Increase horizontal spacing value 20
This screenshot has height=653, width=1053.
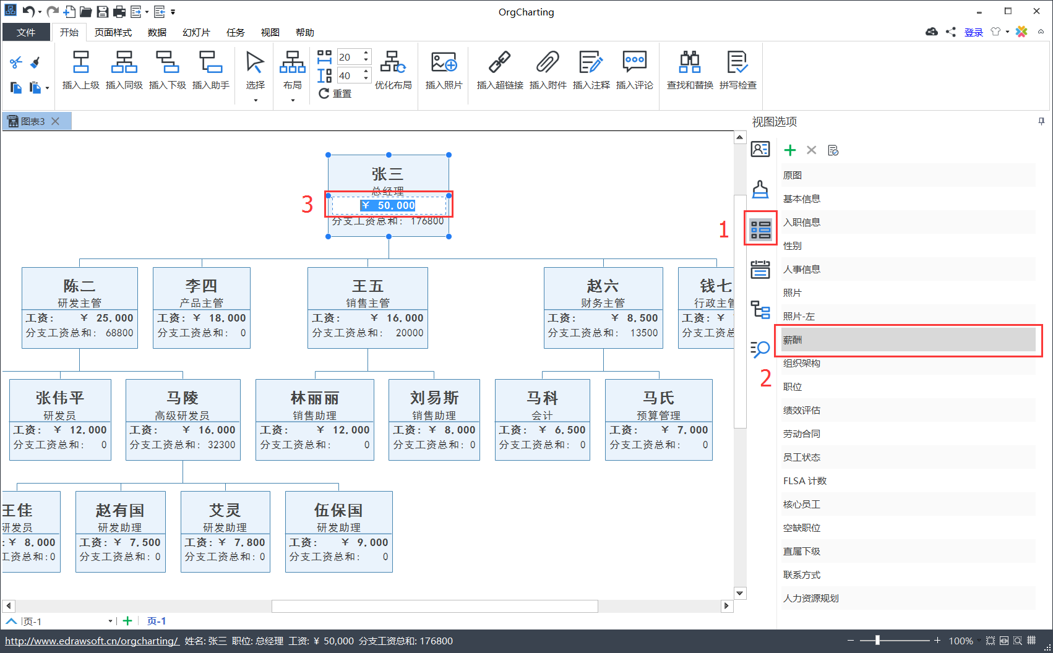tap(366, 53)
